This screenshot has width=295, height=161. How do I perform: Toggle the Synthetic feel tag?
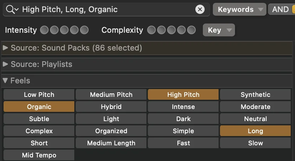(x=255, y=95)
